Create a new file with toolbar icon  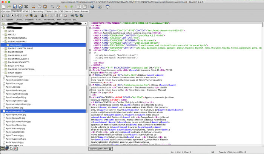[x=4, y=7]
